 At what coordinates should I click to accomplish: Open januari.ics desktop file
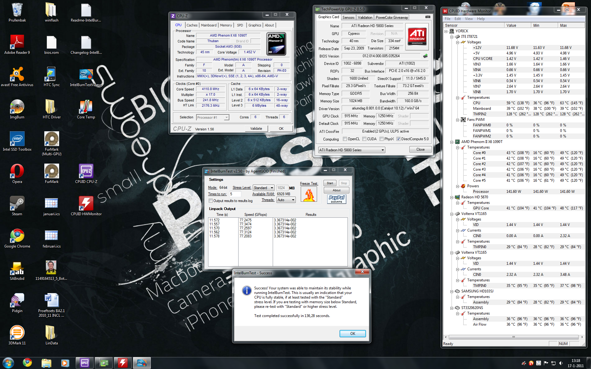[51, 206]
